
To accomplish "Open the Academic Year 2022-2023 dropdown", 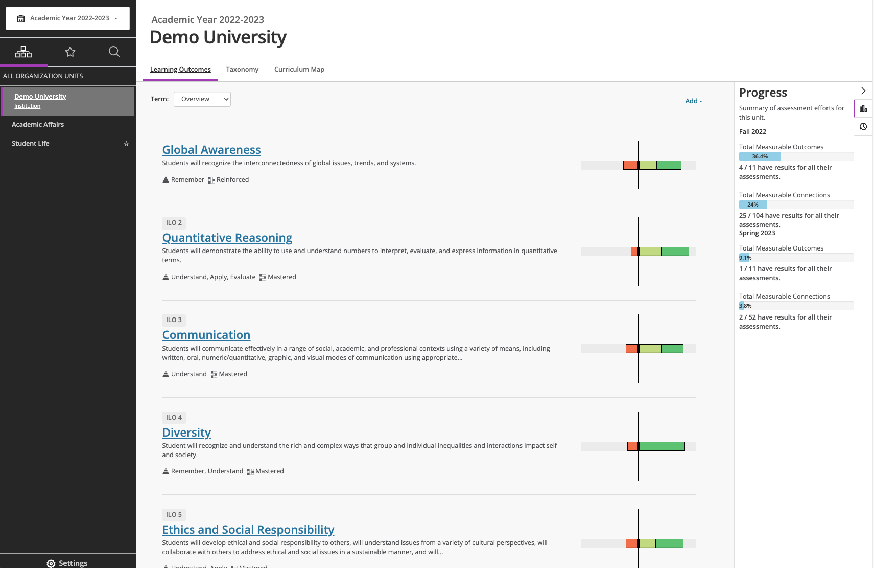I will coord(67,18).
